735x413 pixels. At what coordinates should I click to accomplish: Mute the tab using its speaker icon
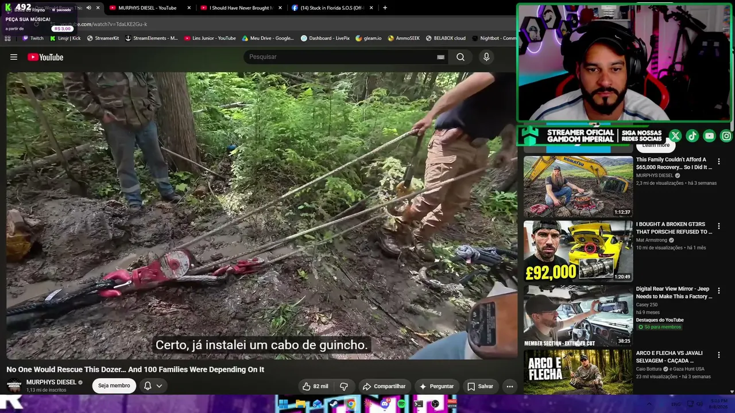tap(88, 8)
